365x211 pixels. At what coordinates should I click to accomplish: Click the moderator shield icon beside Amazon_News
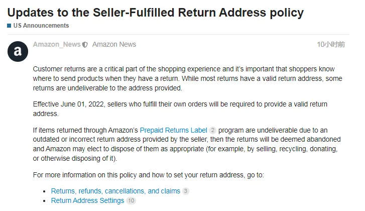tap(85, 45)
